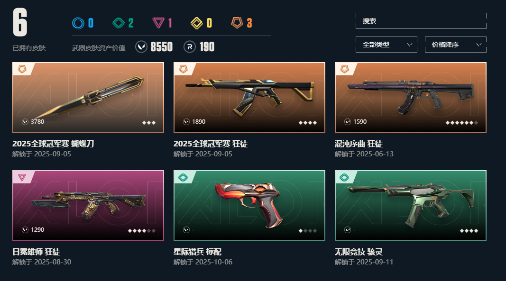Open the 价格降序 sort dropdown
Screen dimensions: 506x281
(x=455, y=45)
